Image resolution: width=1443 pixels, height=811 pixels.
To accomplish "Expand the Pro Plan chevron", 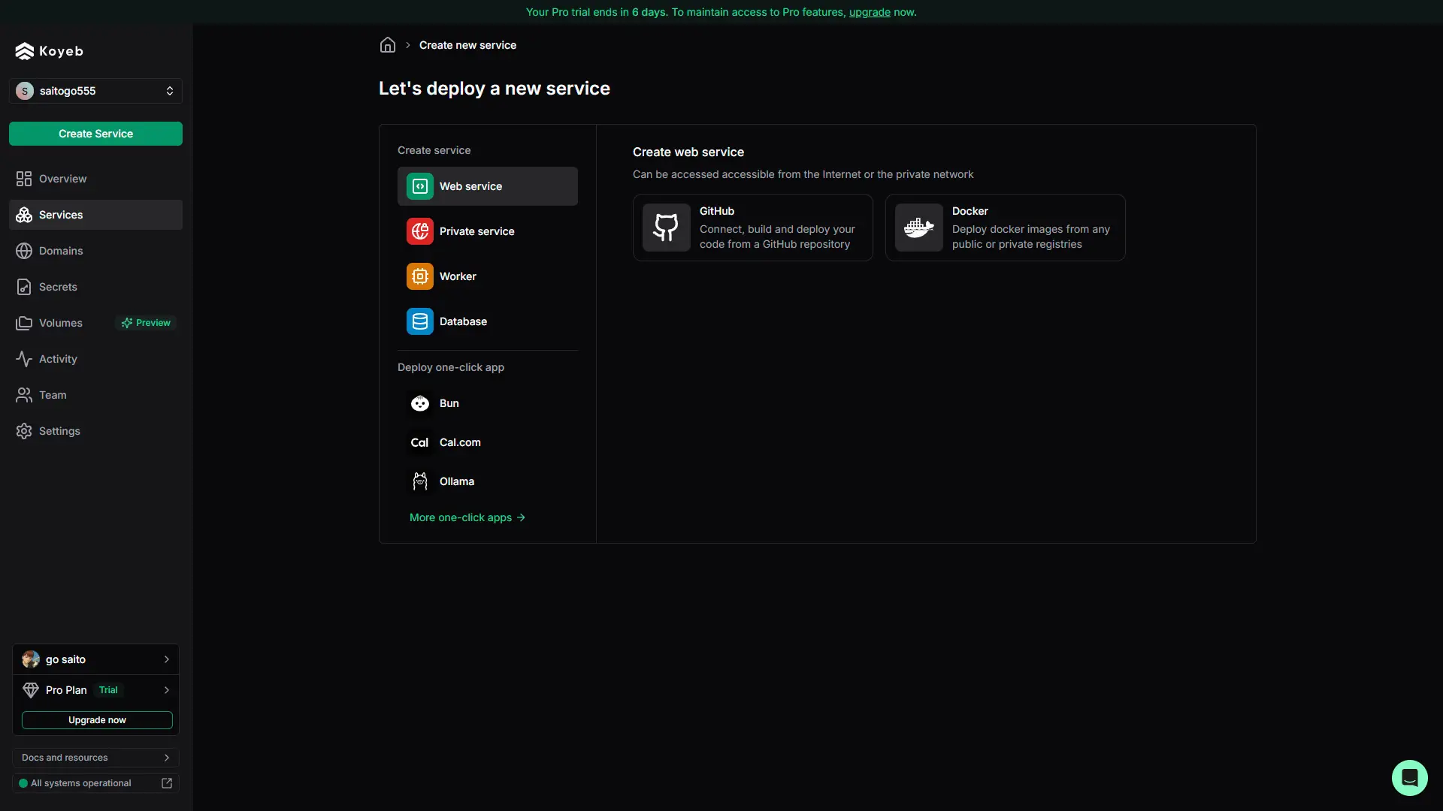I will point(167,690).
